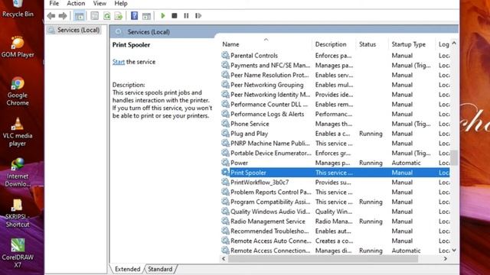Screen dimensions: 490x275
Task: Select Problem Reports Control Panel service
Action: pos(270,192)
